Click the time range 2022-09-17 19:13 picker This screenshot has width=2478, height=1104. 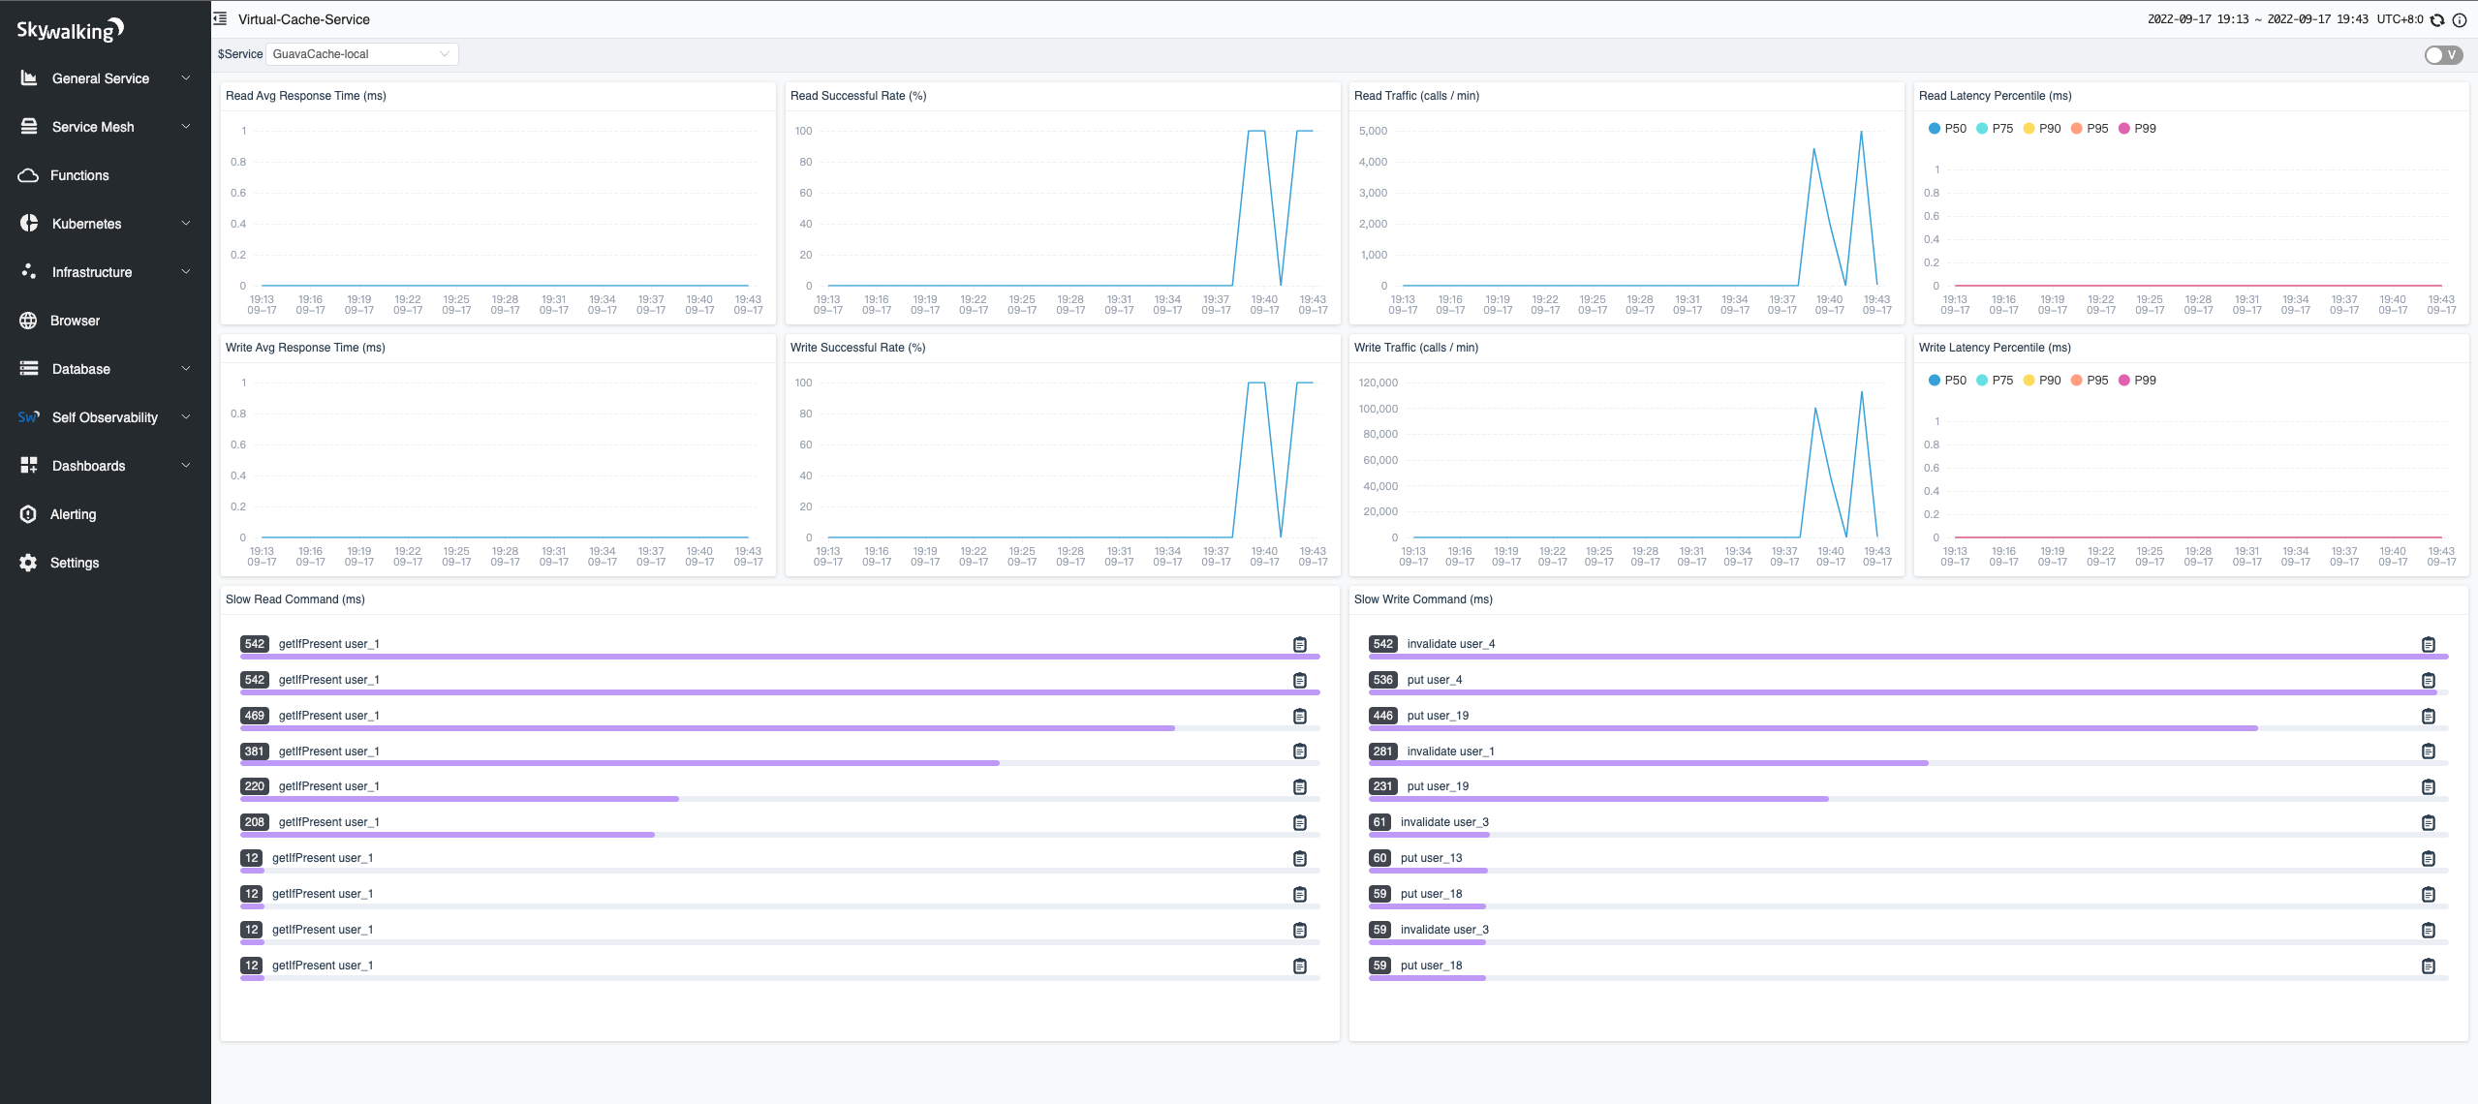tap(2198, 19)
